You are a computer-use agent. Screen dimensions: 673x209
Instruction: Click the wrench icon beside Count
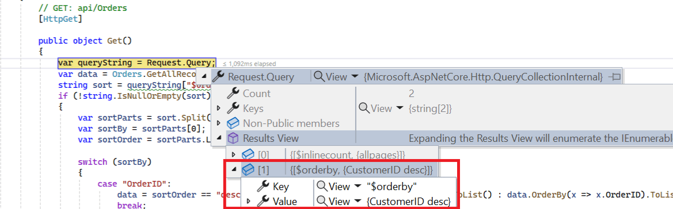click(x=234, y=94)
